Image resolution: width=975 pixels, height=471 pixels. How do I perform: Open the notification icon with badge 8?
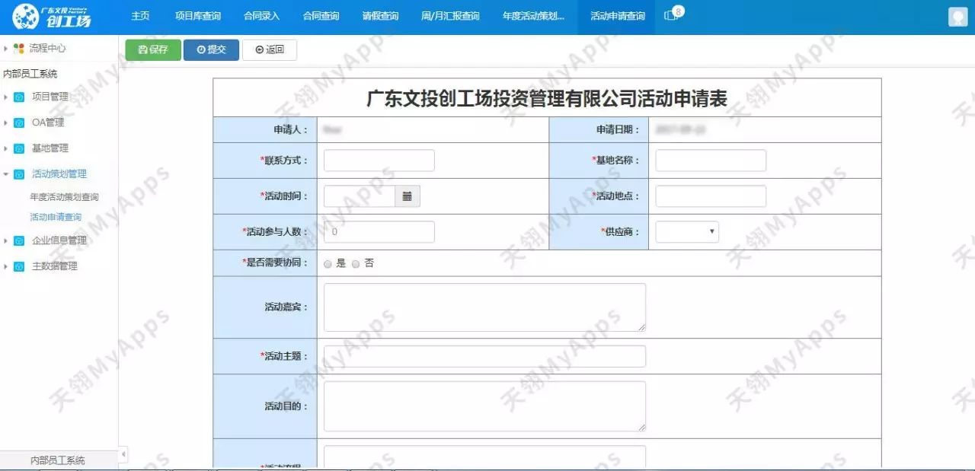click(x=673, y=14)
